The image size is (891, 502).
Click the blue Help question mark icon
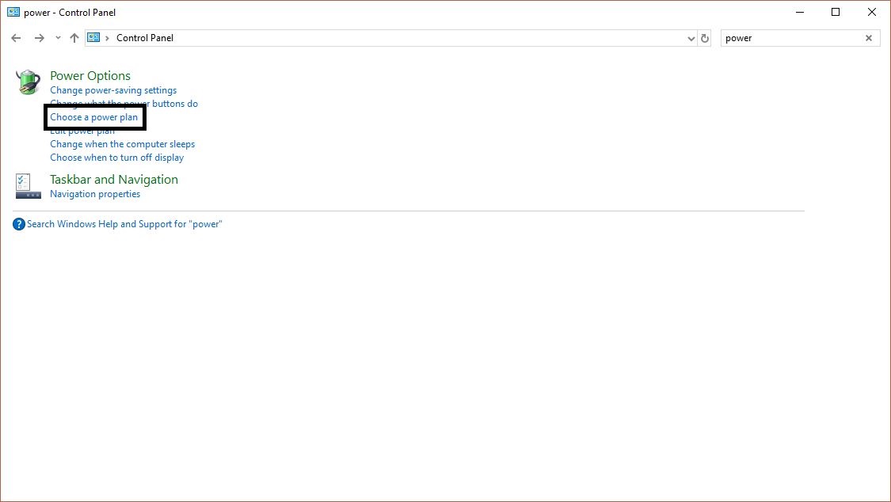click(x=19, y=224)
